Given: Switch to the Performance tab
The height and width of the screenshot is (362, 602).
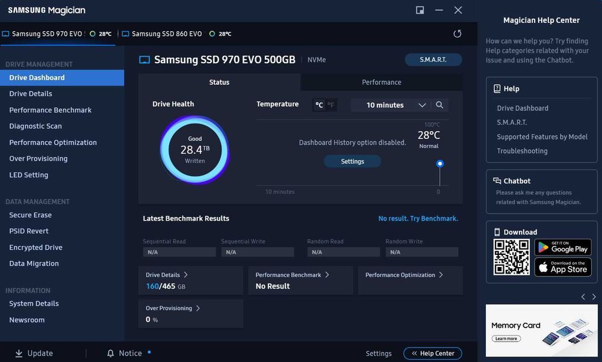Looking at the screenshot, I should point(381,82).
